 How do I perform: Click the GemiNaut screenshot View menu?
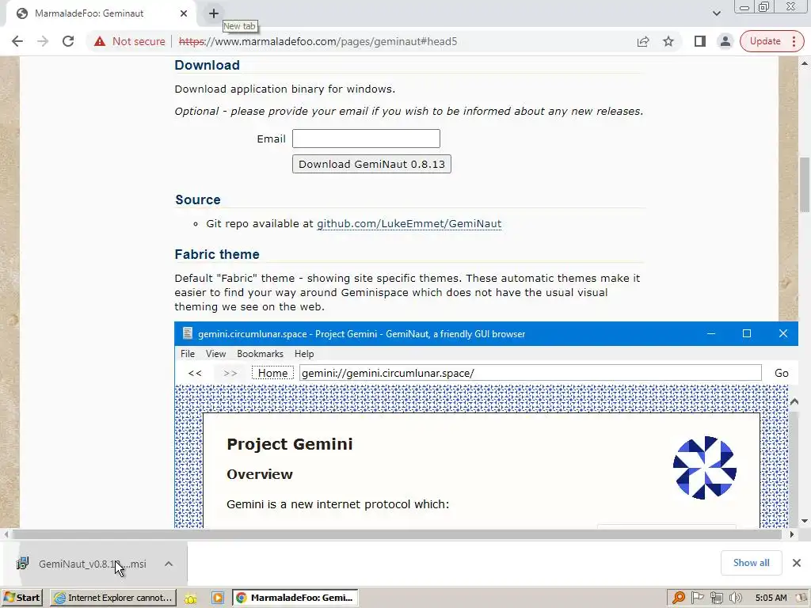click(215, 354)
